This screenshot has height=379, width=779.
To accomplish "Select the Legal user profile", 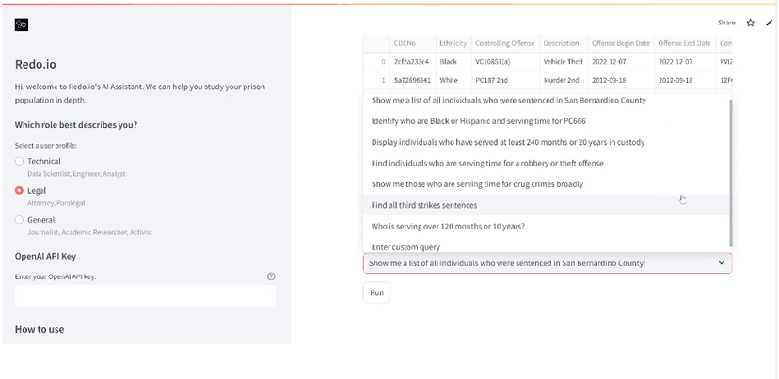I will pyautogui.click(x=20, y=191).
